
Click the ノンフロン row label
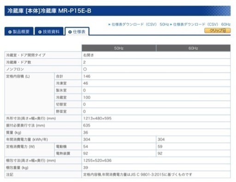point(15,69)
